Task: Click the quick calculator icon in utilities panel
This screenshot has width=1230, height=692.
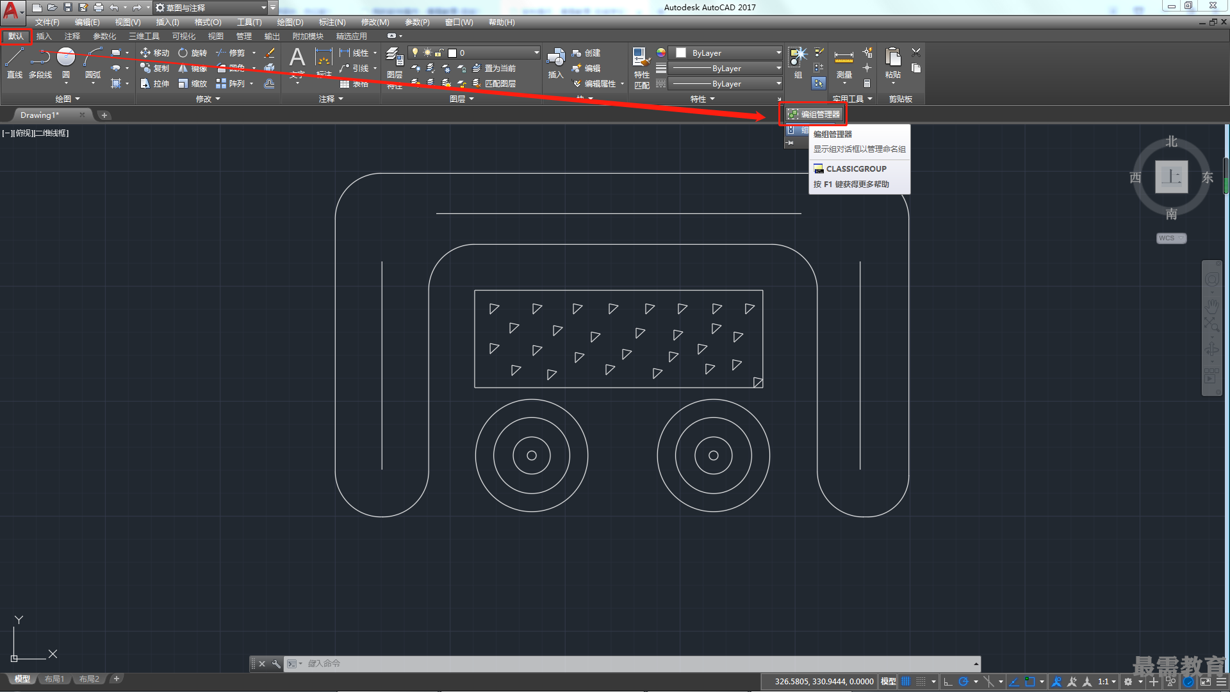Action: pyautogui.click(x=867, y=83)
